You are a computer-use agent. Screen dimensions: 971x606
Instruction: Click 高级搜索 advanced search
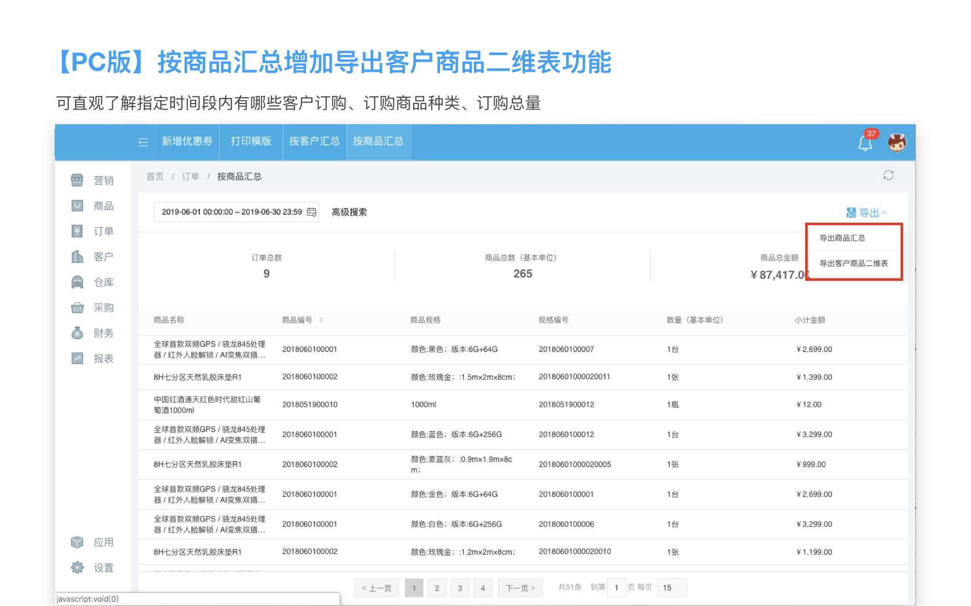click(349, 212)
